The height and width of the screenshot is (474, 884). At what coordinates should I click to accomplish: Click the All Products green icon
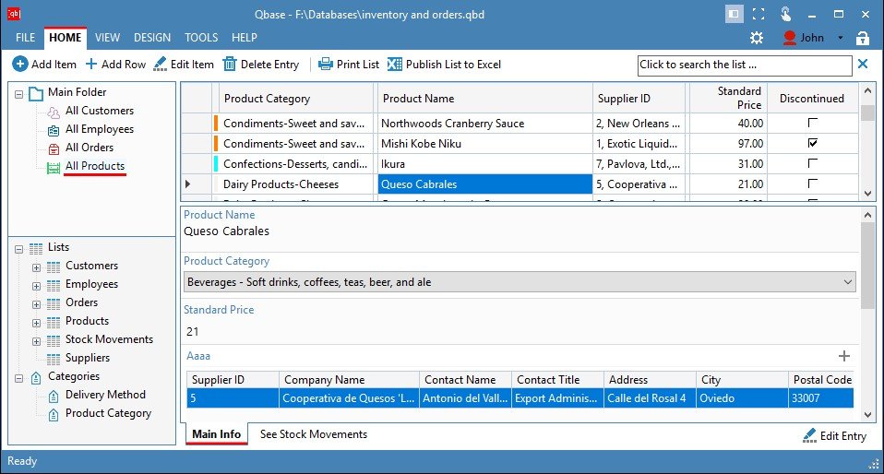pyautogui.click(x=54, y=168)
